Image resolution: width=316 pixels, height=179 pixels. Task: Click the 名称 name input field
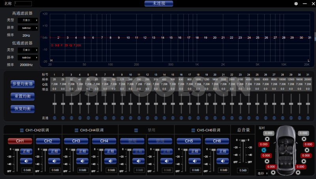pos(23,4)
